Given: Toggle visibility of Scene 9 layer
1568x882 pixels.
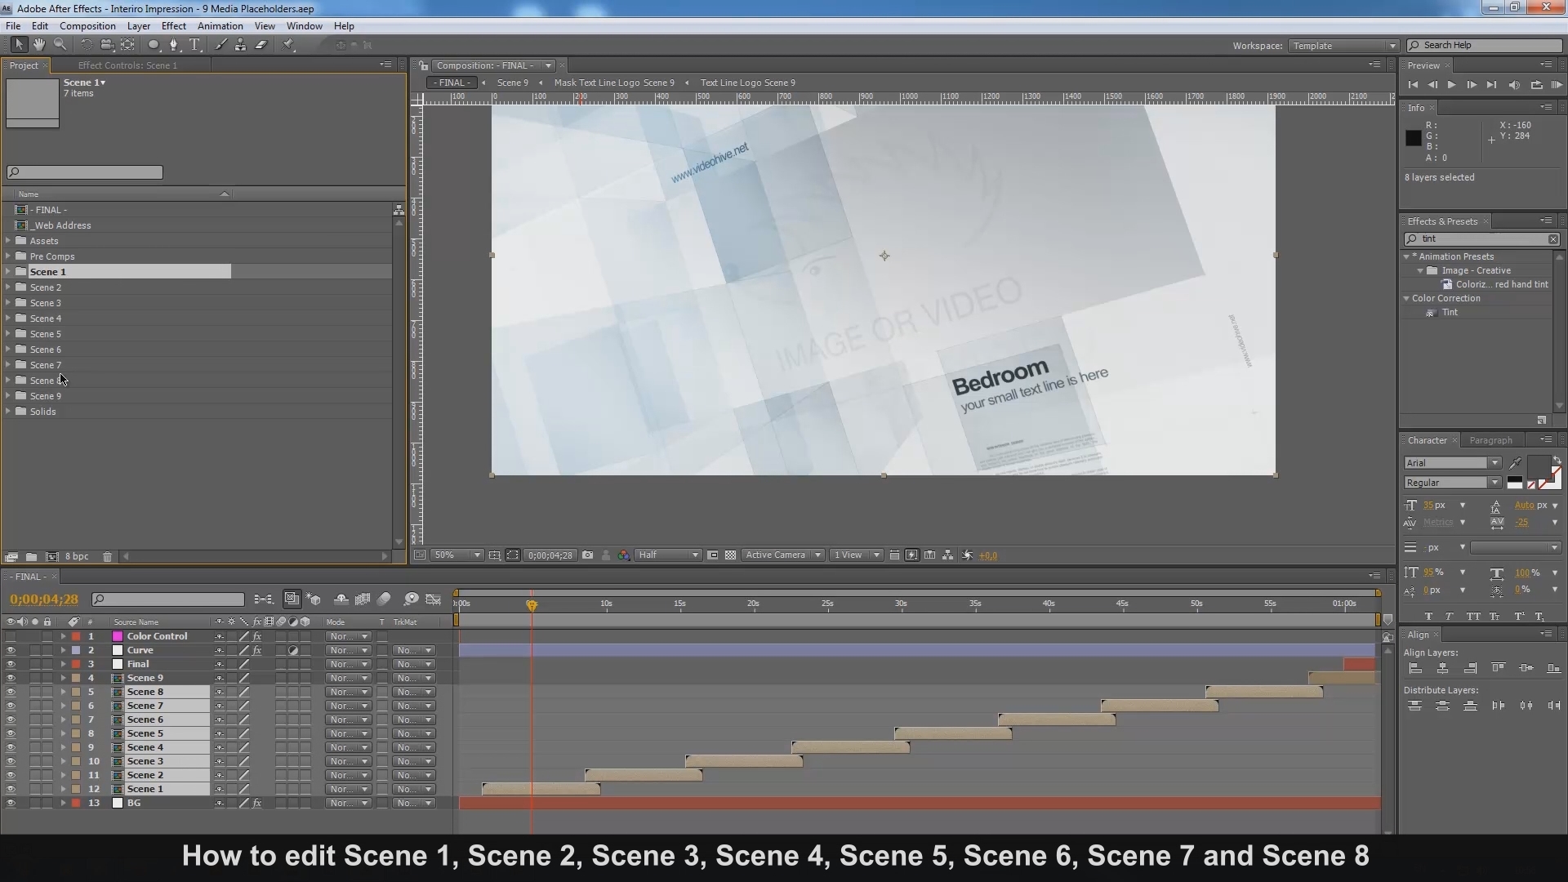Looking at the screenshot, I should tap(11, 679).
